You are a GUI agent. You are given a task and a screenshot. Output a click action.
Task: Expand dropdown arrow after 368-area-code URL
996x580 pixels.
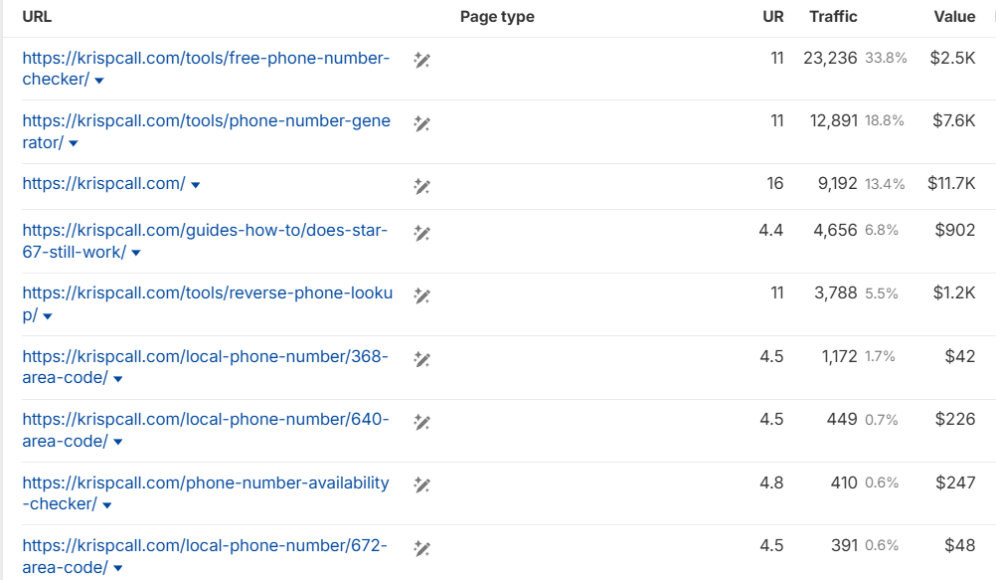coord(117,379)
